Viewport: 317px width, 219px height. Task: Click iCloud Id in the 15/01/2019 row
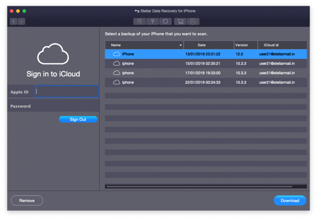(277, 64)
